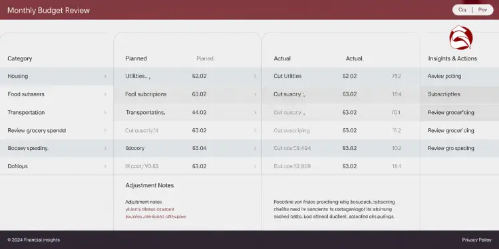
Task: Expand the Housing category chevron
Action: 105,76
